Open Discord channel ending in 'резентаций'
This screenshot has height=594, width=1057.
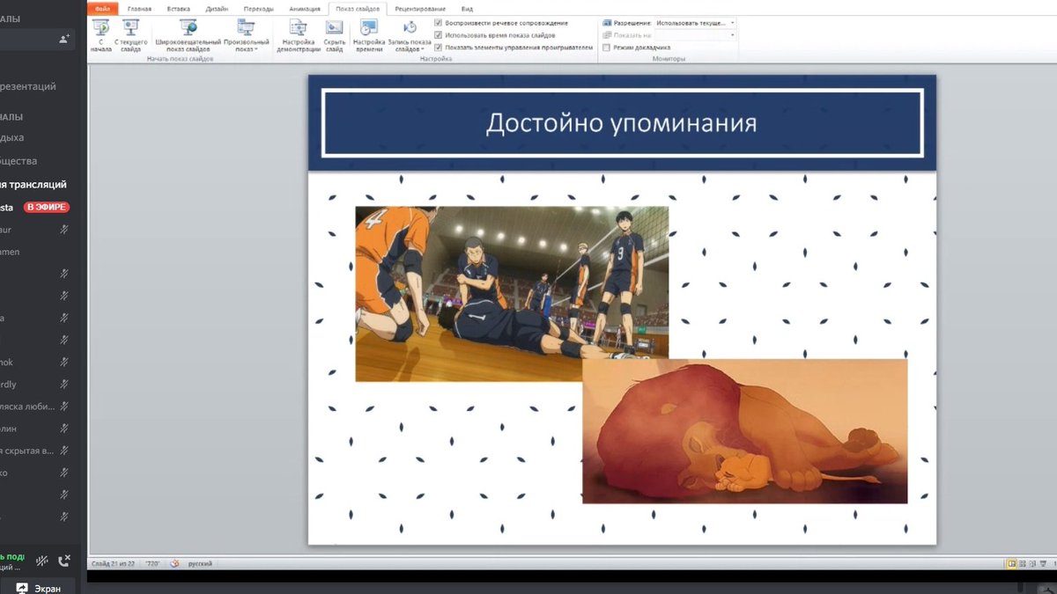[29, 86]
